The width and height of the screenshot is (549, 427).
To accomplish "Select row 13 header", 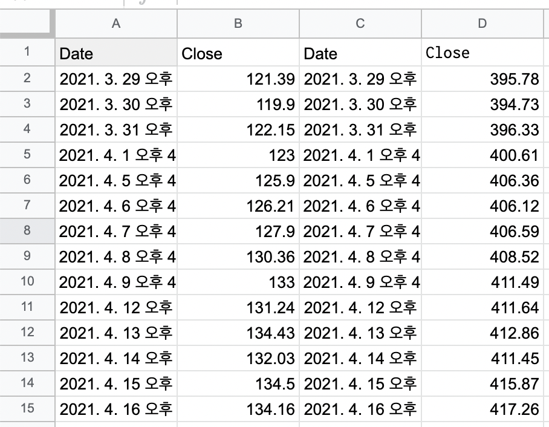I will coord(27,358).
